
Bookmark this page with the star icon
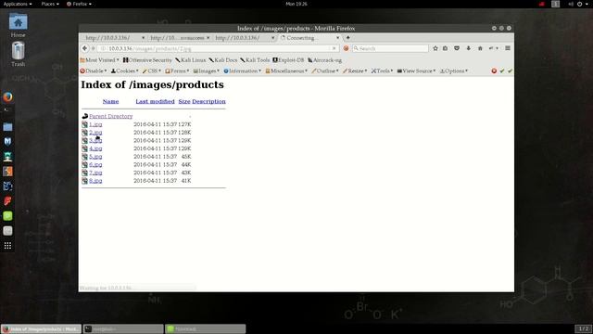(435, 48)
